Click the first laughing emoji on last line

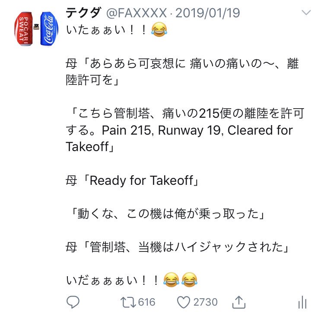click(171, 280)
